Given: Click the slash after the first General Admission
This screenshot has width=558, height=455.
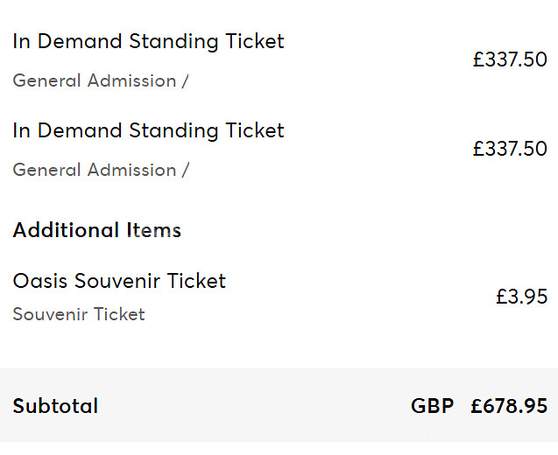Looking at the screenshot, I should 185,81.
